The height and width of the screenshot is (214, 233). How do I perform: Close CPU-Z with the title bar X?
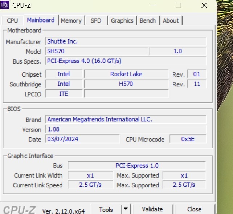[204, 5]
